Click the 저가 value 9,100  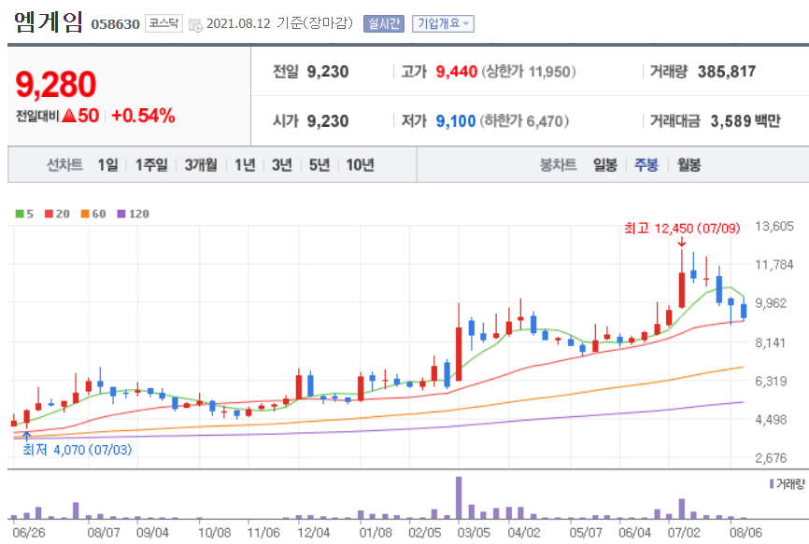(456, 121)
